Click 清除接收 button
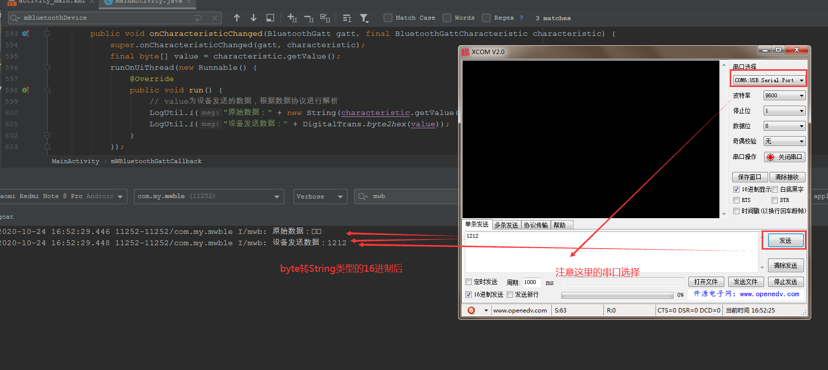The image size is (828, 370). point(787,177)
